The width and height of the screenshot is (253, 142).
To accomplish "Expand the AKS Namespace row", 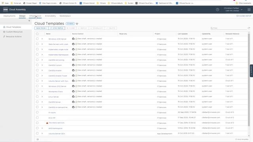I will pyautogui.click(x=42, y=128).
